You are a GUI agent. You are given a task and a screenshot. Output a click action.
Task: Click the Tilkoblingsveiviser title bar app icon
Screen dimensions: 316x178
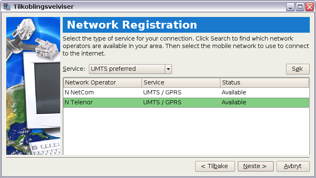point(7,7)
